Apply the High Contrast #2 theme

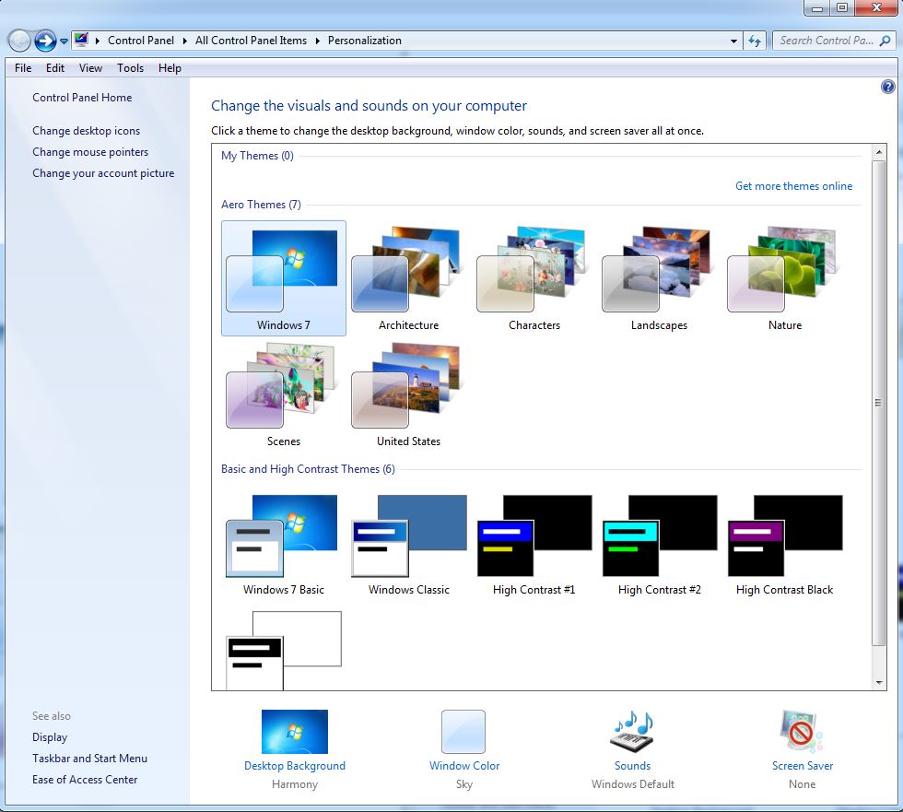click(x=659, y=544)
